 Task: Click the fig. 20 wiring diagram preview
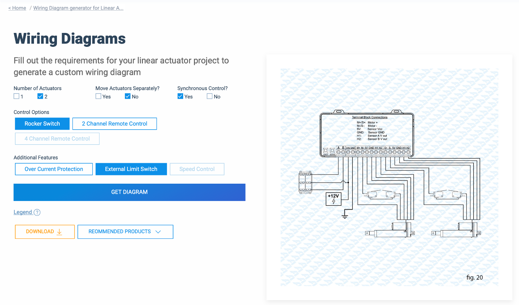click(389, 177)
